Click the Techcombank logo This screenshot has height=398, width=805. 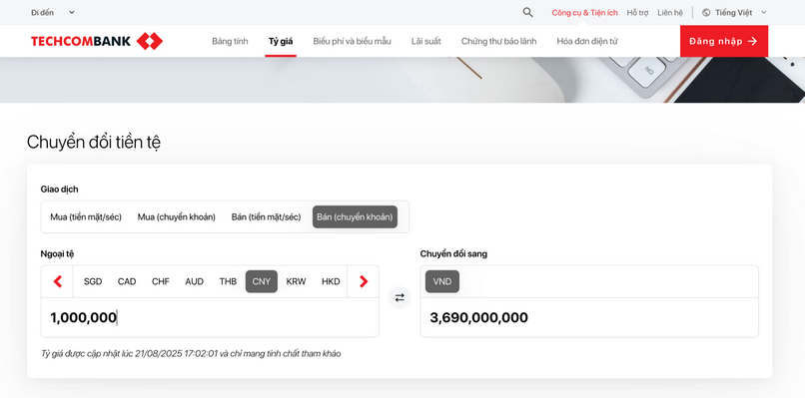pos(97,41)
